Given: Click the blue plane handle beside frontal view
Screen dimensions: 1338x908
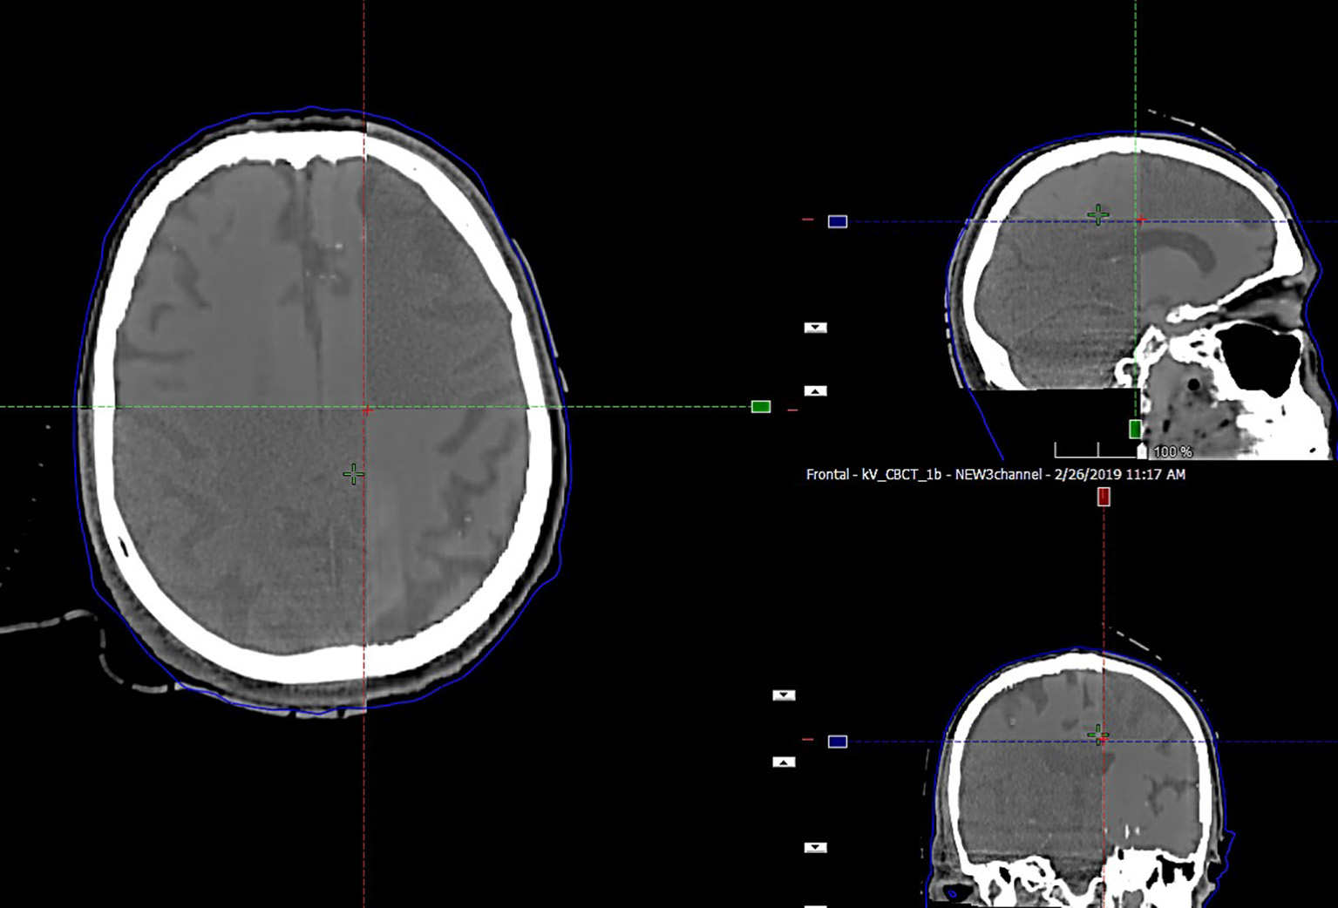Looking at the screenshot, I should pos(837,742).
